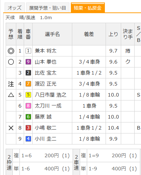Click racer name 小川 圭二
The image size is (141, 175).
click(46, 139)
